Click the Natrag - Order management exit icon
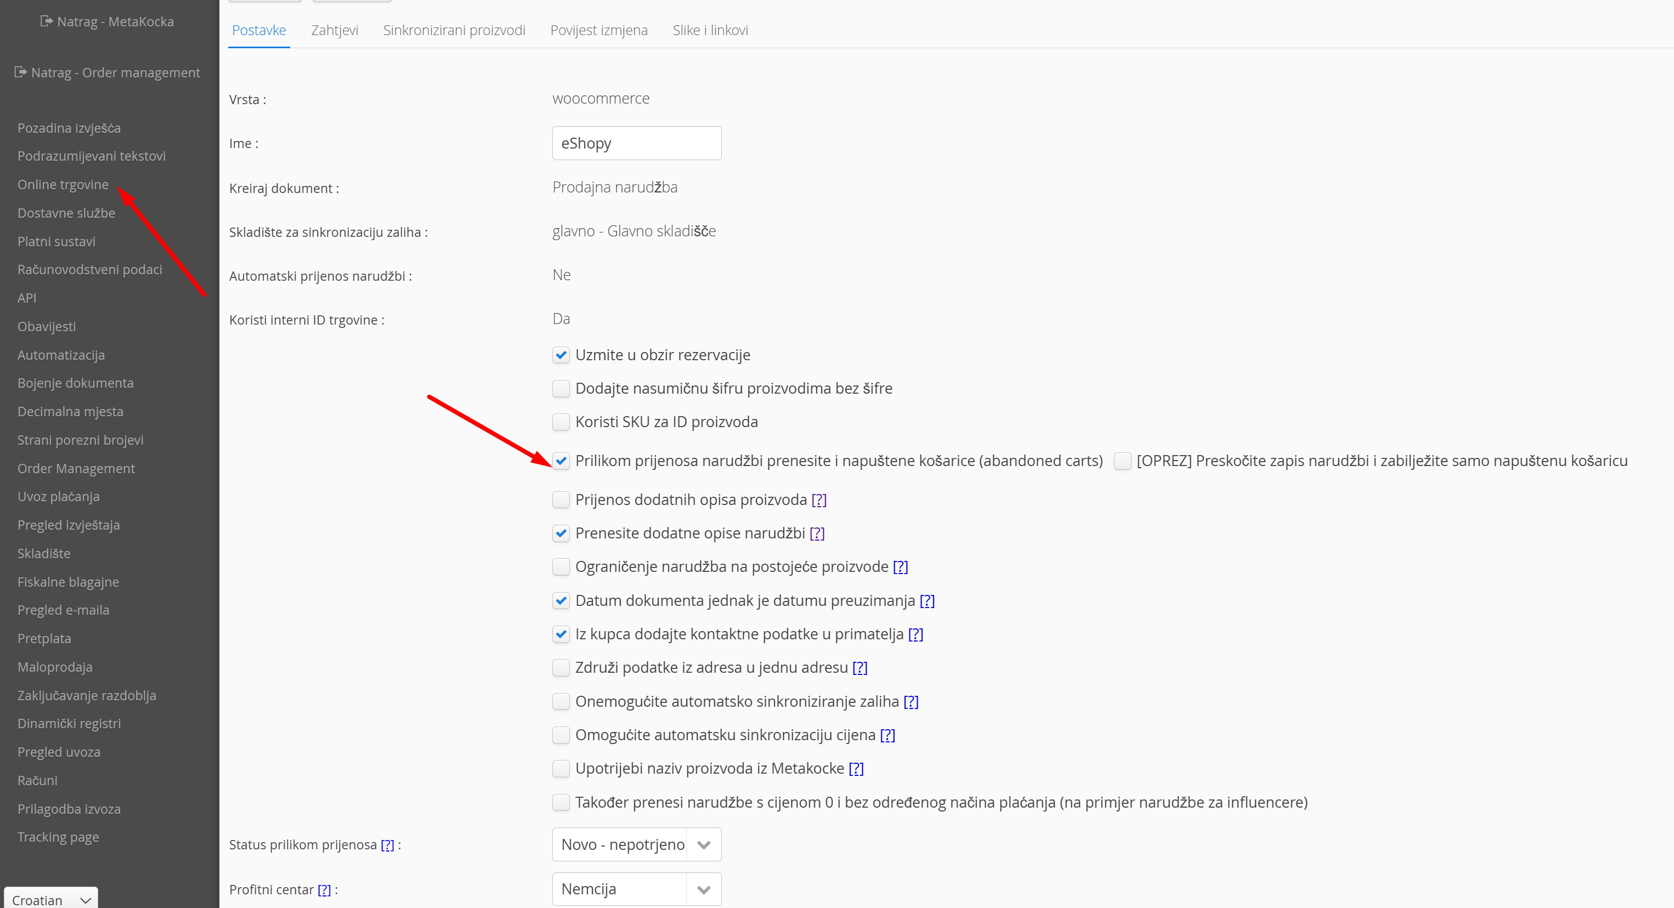 20,72
